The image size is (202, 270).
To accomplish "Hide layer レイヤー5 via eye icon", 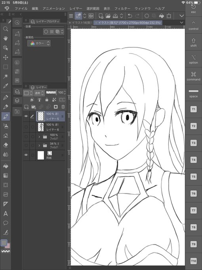I will coord(26,116).
